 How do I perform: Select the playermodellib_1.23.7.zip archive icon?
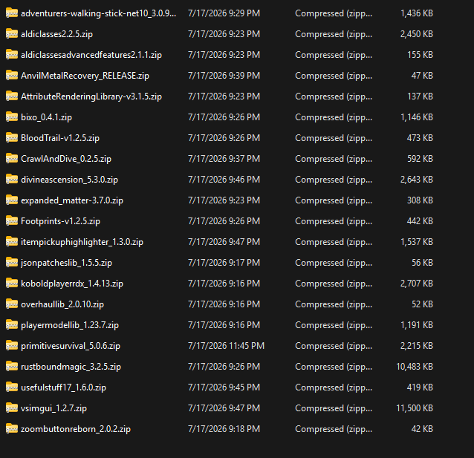pyautogui.click(x=12, y=325)
